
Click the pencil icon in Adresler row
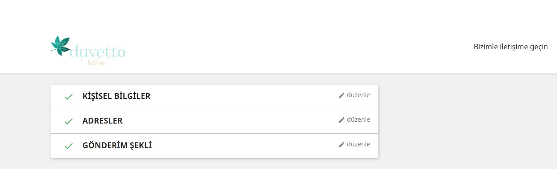[341, 120]
